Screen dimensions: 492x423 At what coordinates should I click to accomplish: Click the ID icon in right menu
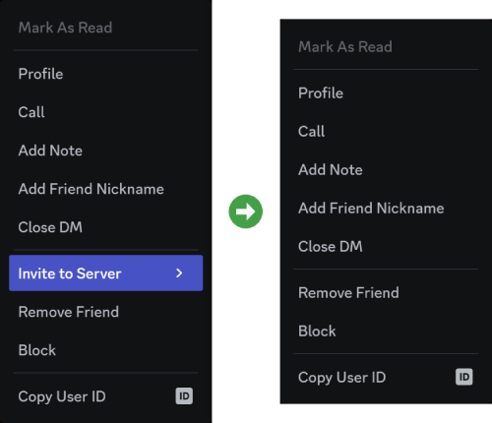[463, 377]
